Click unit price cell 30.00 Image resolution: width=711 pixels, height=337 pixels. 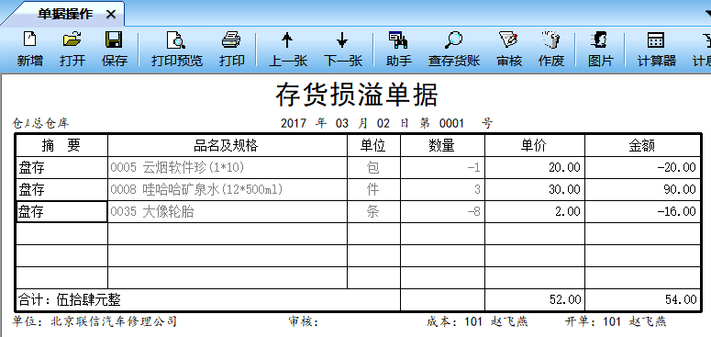click(x=535, y=189)
